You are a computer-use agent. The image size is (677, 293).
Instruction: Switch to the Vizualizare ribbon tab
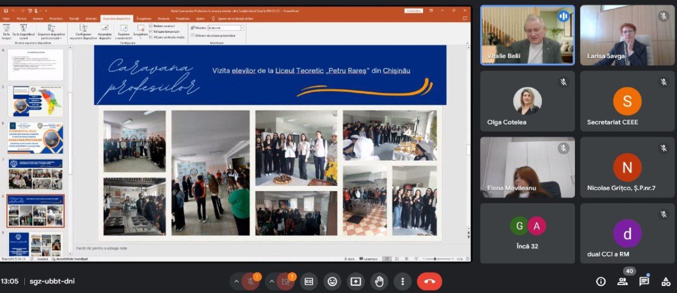click(182, 19)
